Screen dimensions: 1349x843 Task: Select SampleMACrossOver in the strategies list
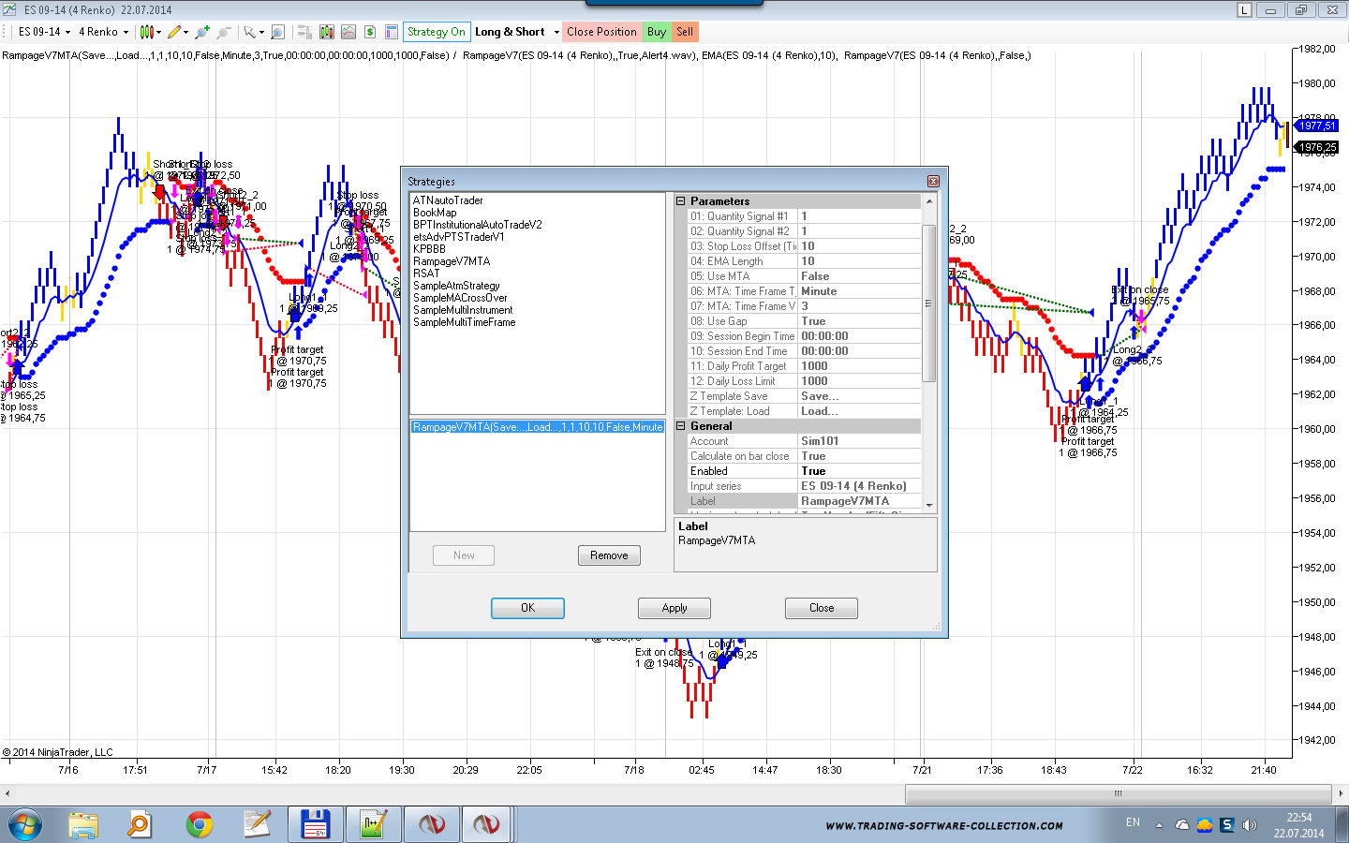click(x=460, y=298)
